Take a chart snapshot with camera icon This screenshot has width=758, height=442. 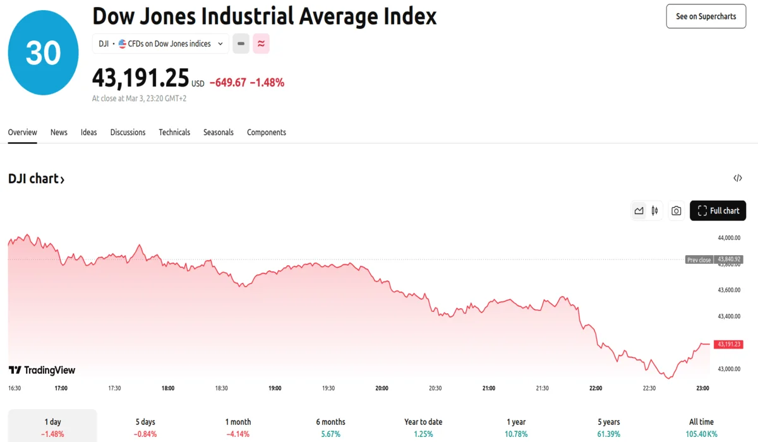(x=676, y=211)
